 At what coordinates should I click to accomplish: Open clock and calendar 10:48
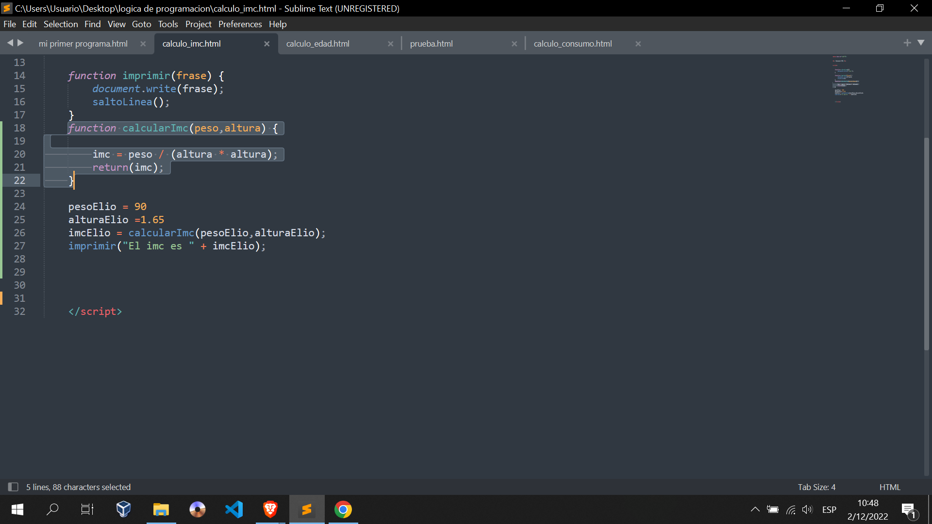tap(868, 509)
